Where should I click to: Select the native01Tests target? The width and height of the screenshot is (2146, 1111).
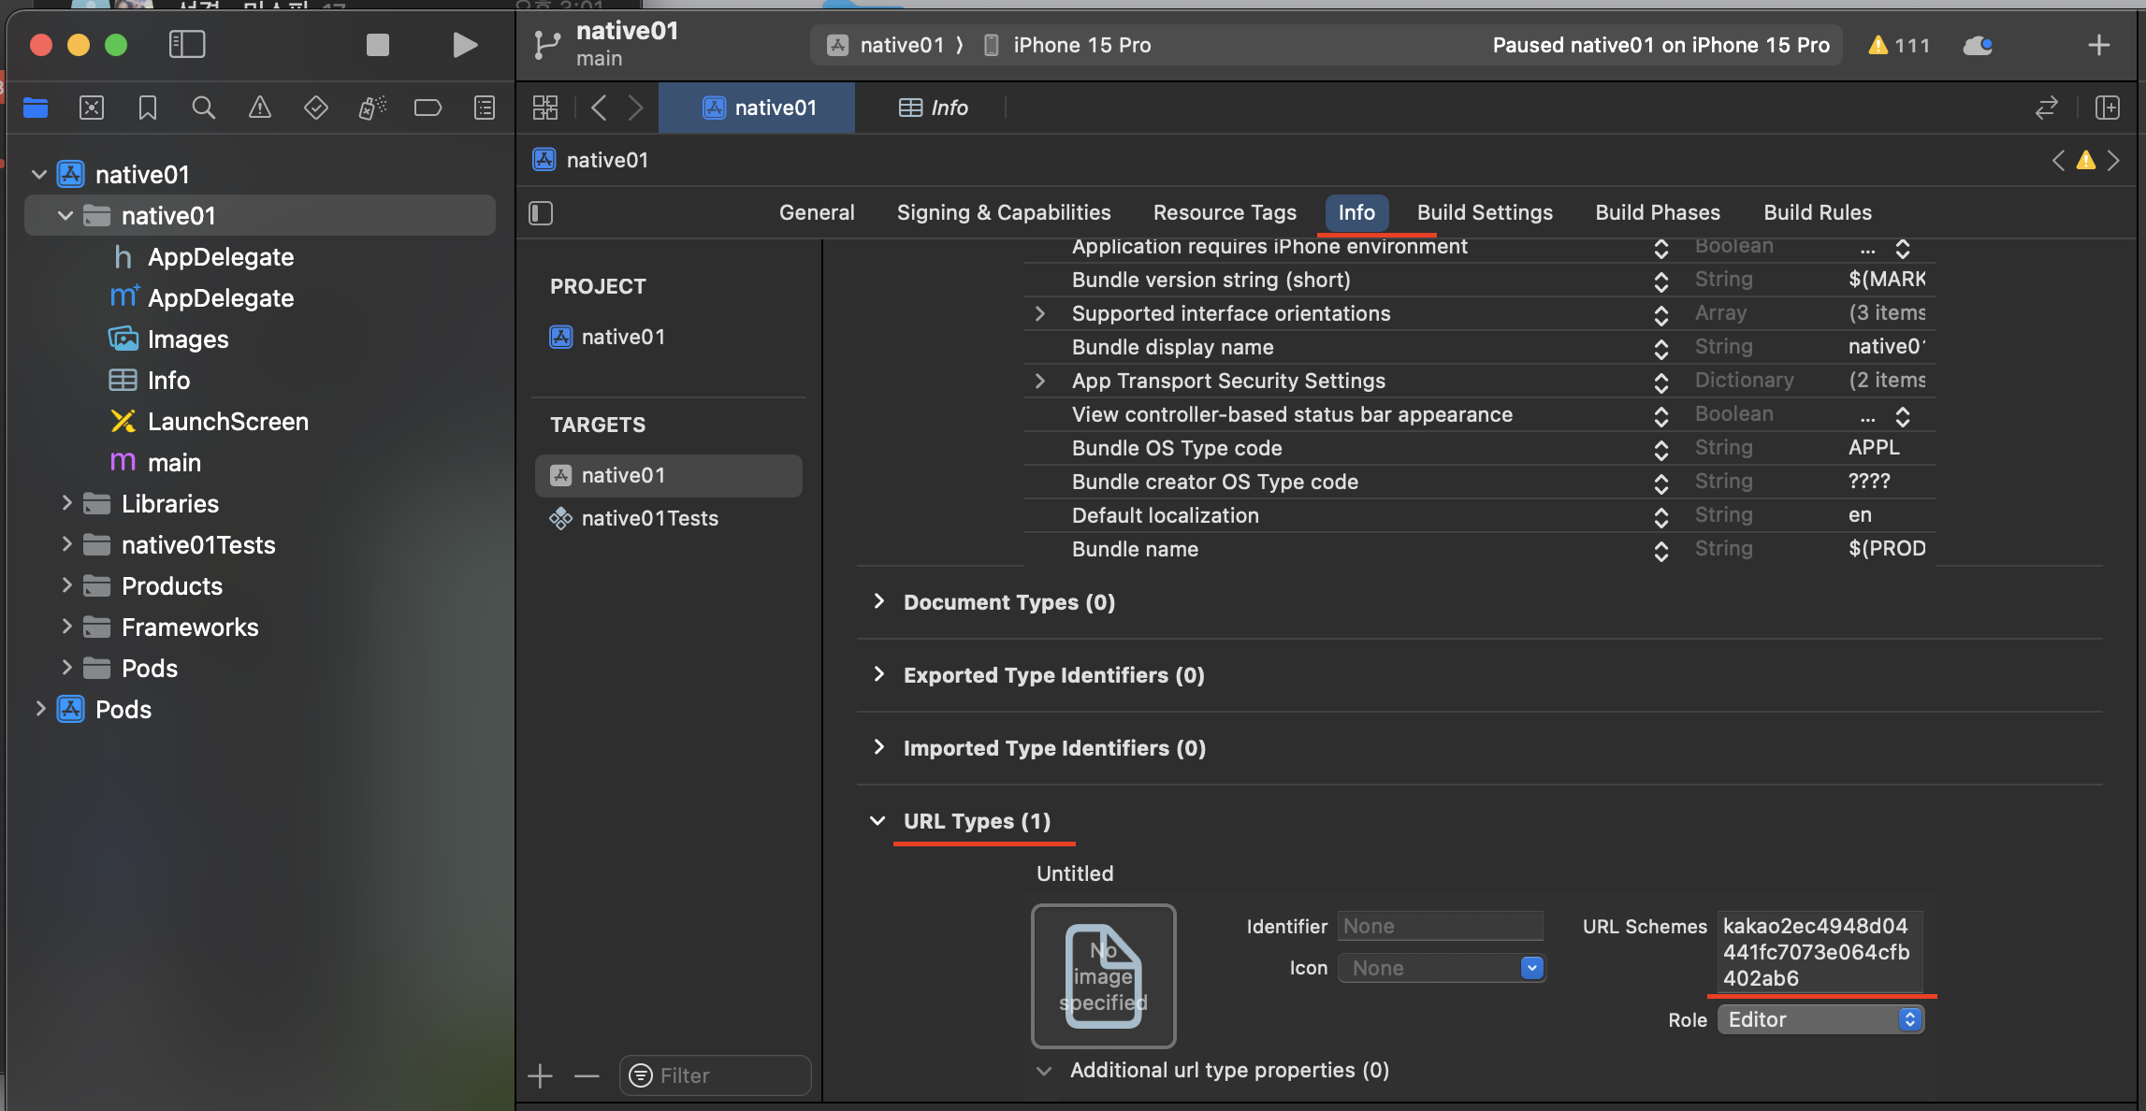coord(649,518)
